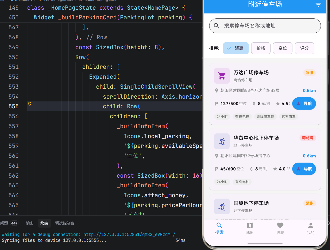Select the 评分 sort option
This screenshot has width=330, height=250.
point(304,48)
